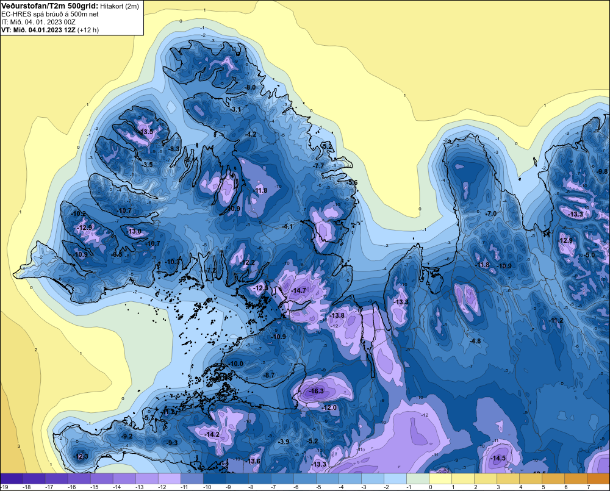The height and width of the screenshot is (491, 610).
Task: Click the '(+12 h)' forecast offset text
Action: [x=88, y=30]
